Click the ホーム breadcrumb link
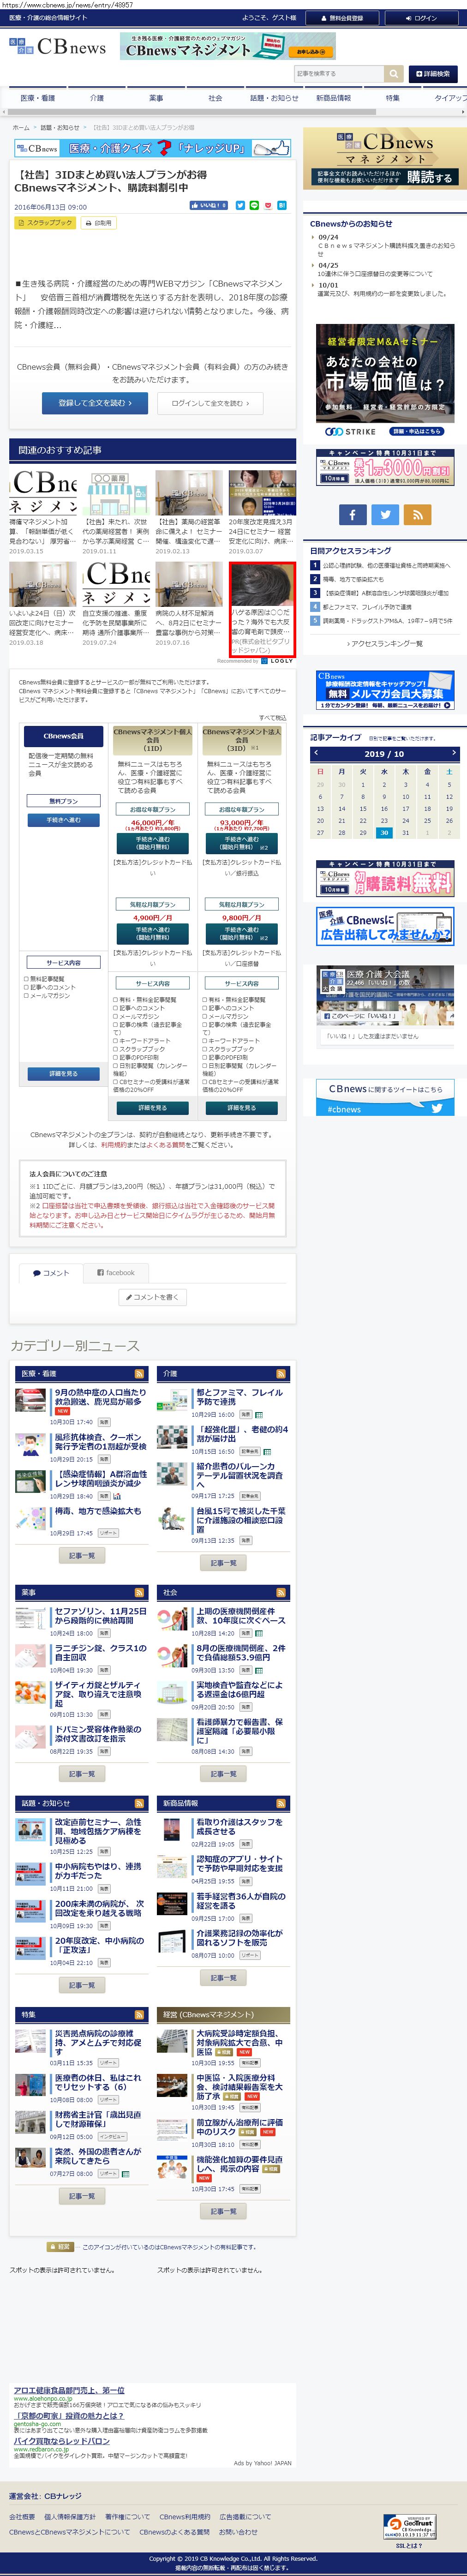This screenshot has width=467, height=2576. click(x=21, y=128)
